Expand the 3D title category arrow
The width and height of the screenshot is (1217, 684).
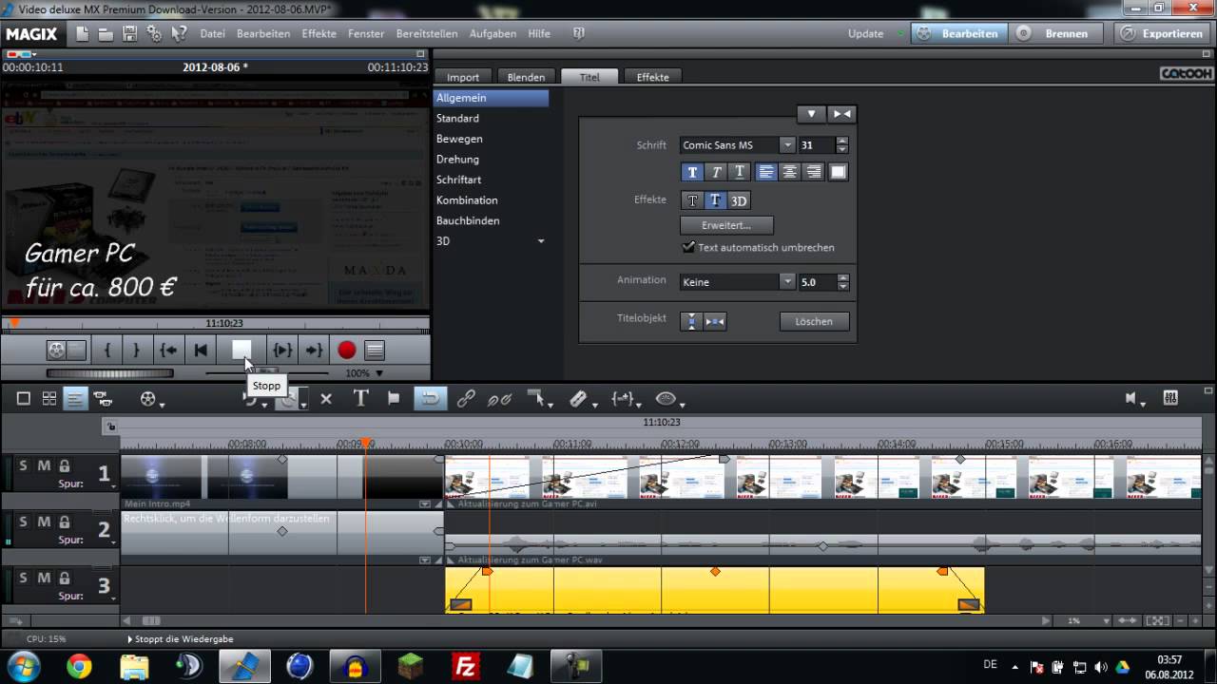click(x=541, y=241)
